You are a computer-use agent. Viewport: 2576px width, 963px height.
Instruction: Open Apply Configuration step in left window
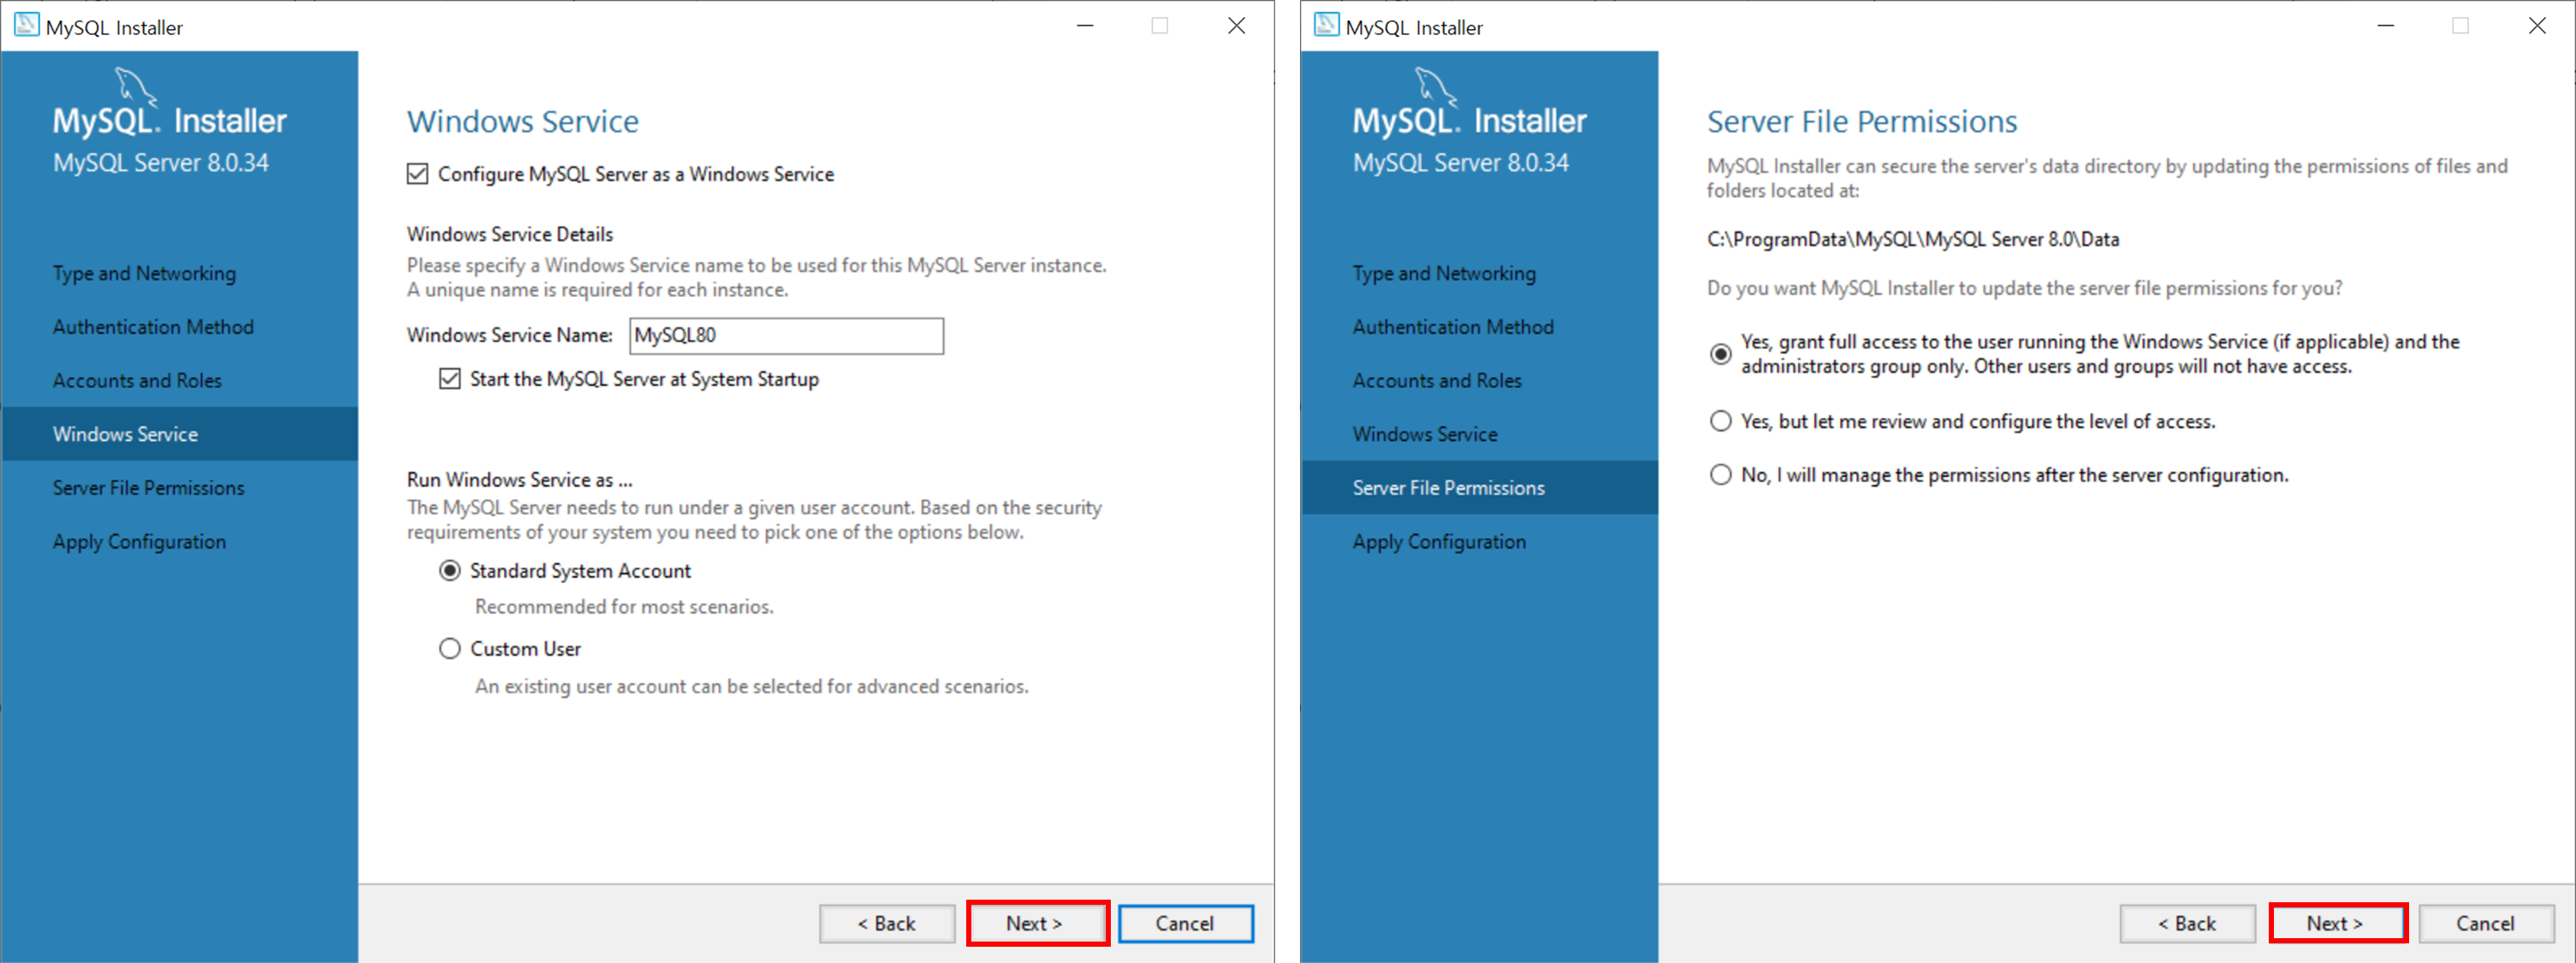tap(139, 542)
